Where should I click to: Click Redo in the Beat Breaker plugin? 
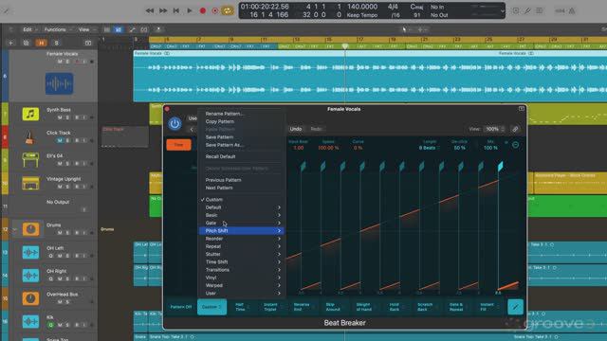tap(316, 129)
